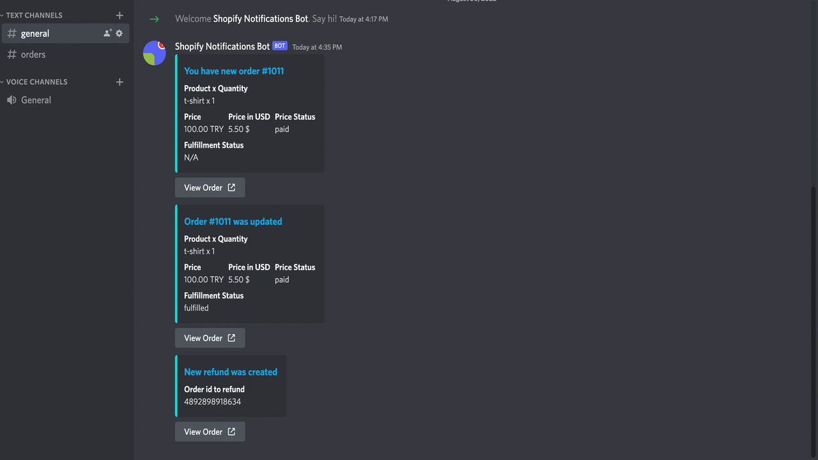Click View Order under the refund notification
The height and width of the screenshot is (460, 818).
click(210, 431)
